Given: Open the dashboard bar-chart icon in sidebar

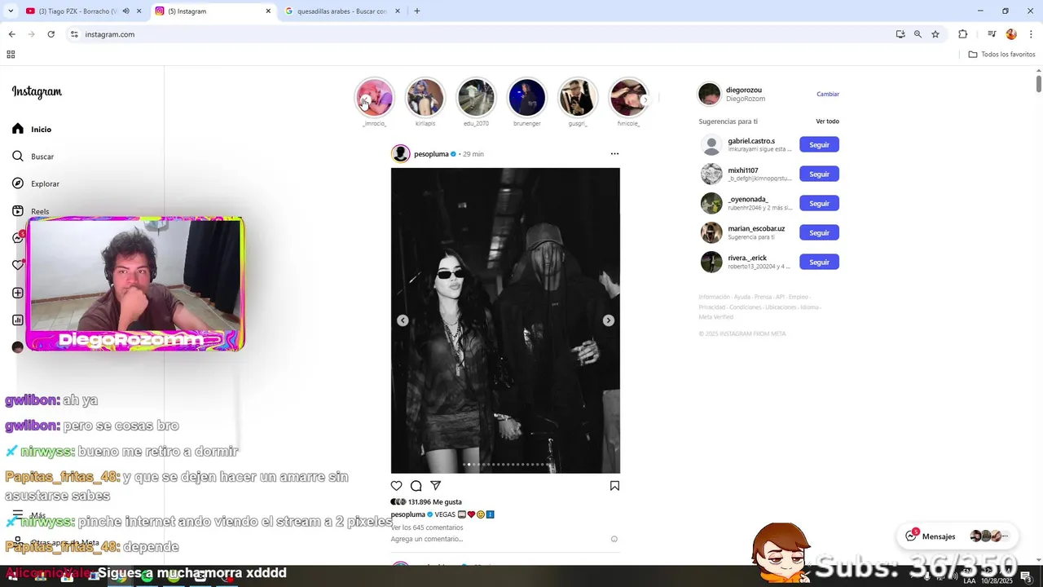Looking at the screenshot, I should click(x=18, y=320).
